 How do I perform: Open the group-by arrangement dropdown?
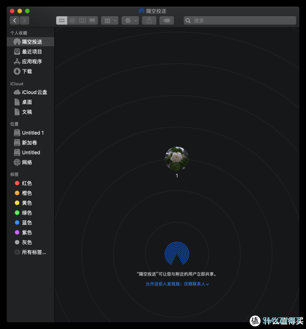pyautogui.click(x=110, y=20)
